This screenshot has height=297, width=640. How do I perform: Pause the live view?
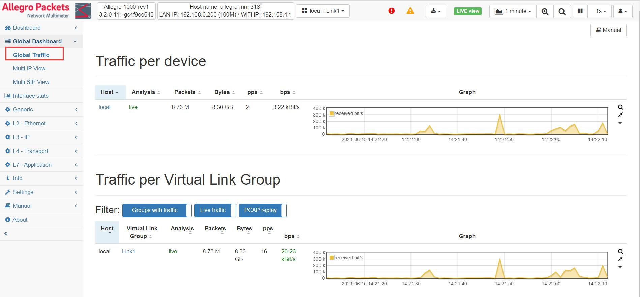click(x=580, y=11)
